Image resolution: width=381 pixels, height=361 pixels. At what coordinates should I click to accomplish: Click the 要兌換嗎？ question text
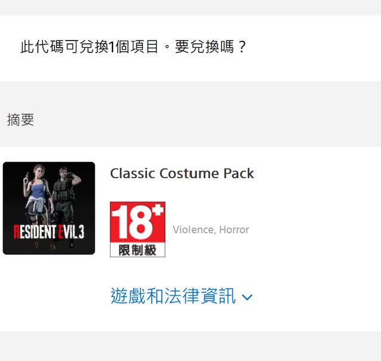tap(211, 46)
